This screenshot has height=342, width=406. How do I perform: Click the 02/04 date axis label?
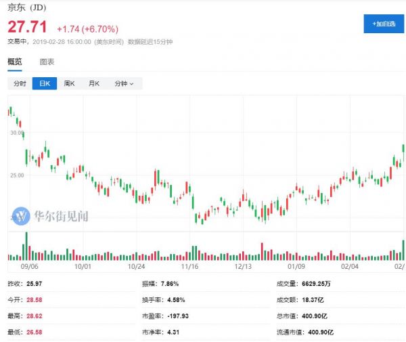pyautogui.click(x=349, y=267)
